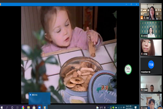Switch to the orange media player taskbar icon
Image resolution: width=163 pixels, height=109 pixels.
coord(45,108)
